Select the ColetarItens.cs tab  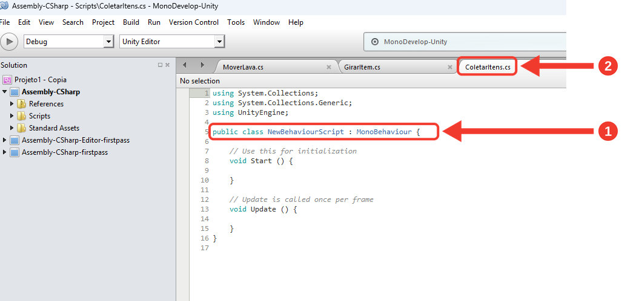pos(488,67)
